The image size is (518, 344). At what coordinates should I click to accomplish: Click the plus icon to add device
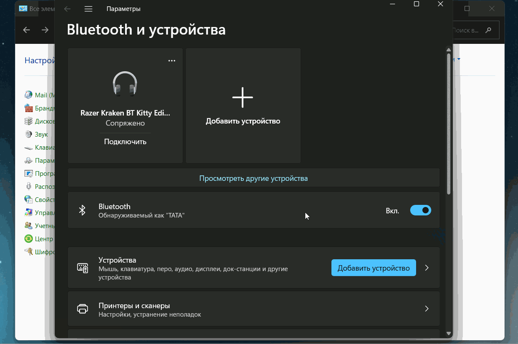click(243, 97)
